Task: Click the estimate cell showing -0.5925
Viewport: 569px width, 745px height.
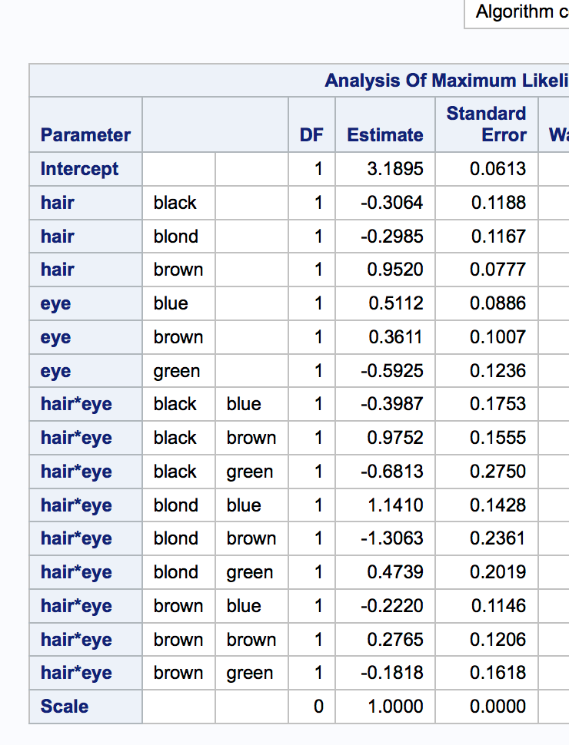Action: click(392, 371)
